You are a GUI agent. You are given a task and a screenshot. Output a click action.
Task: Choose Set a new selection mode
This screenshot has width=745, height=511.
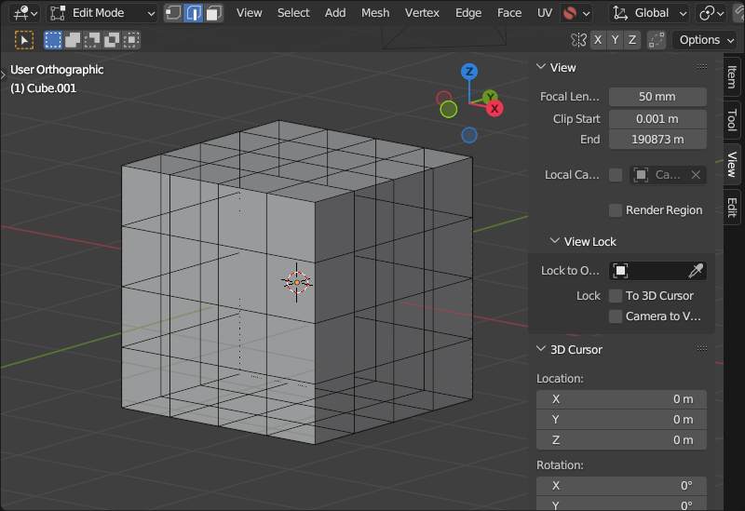[x=53, y=40]
